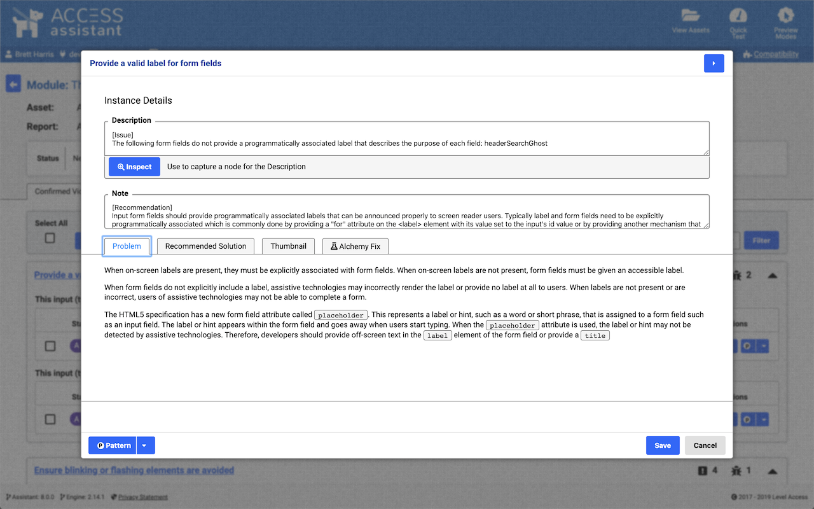Screen dimensions: 814x509
Task: Click the purple avatar in second input row
Action: point(75,420)
